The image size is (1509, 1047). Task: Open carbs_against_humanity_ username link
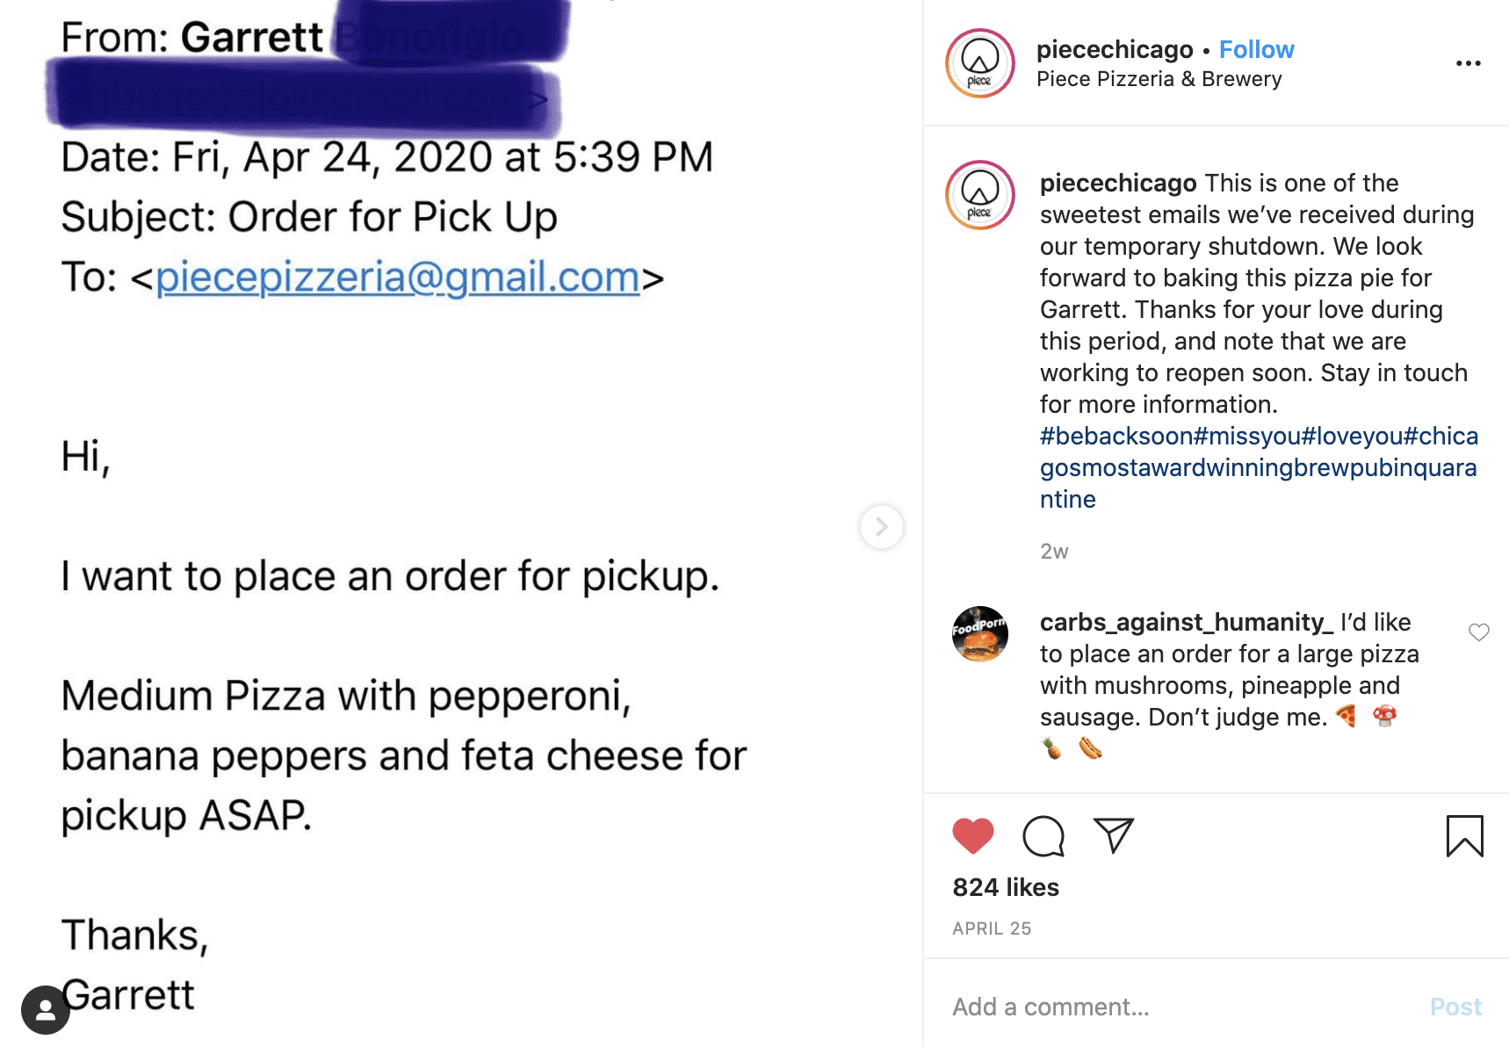[1187, 622]
